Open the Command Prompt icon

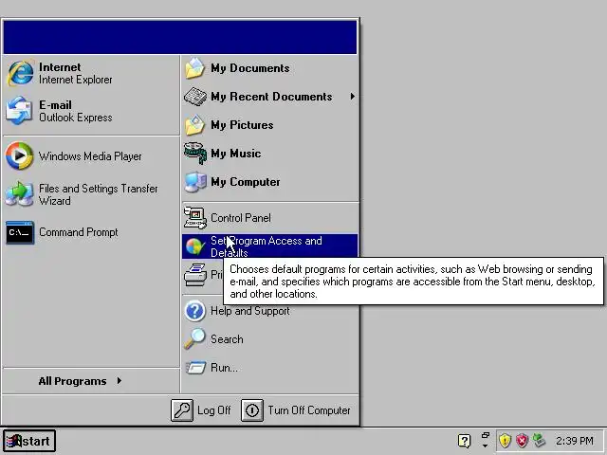point(20,232)
